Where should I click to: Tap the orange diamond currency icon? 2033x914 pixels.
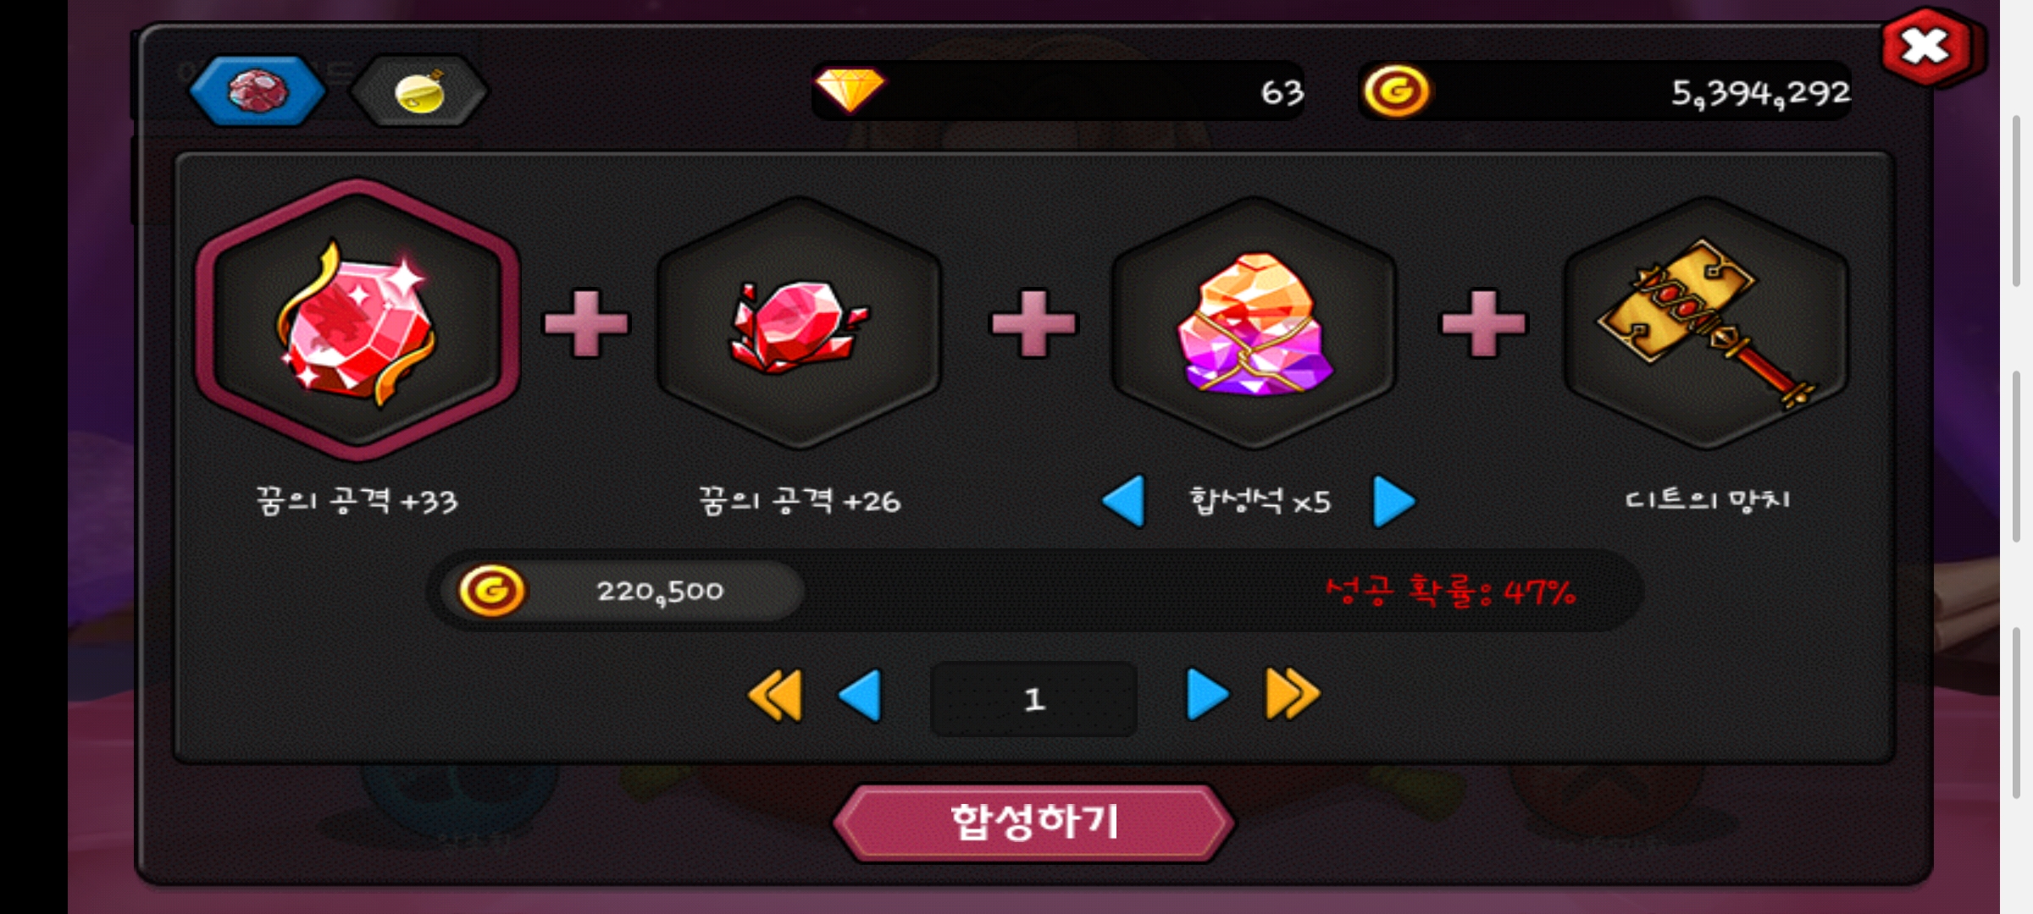pos(850,90)
